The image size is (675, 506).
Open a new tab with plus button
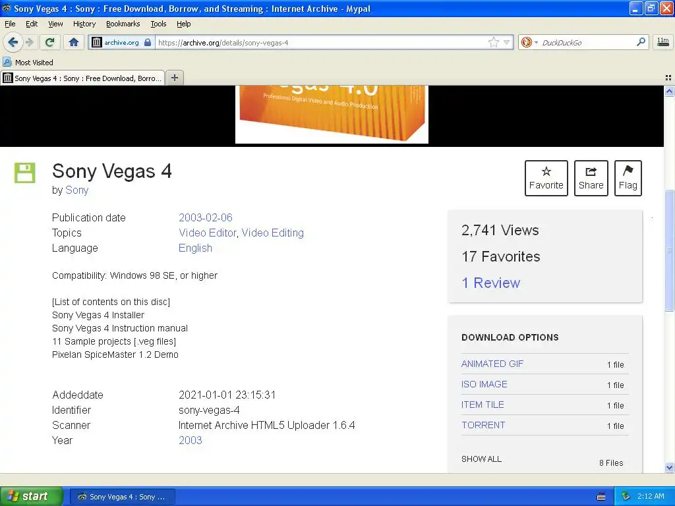click(174, 78)
